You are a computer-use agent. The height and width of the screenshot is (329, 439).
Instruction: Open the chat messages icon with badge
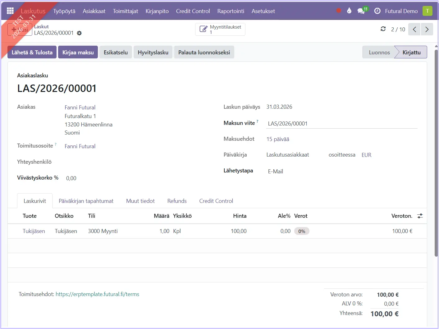361,11
